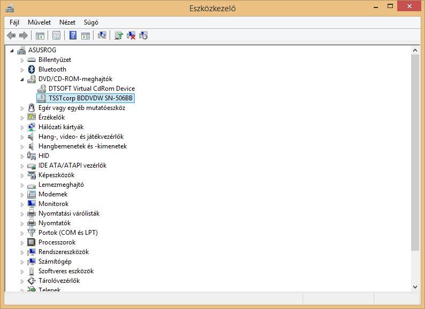Go back with the Back arrow toolbar icon
The height and width of the screenshot is (309, 425).
[x=11, y=35]
